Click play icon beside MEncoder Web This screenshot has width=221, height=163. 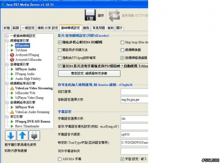click(x=12, y=93)
